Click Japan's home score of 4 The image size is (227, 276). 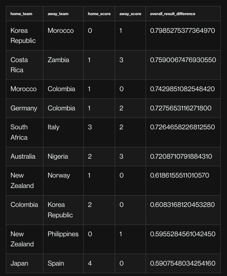click(90, 263)
